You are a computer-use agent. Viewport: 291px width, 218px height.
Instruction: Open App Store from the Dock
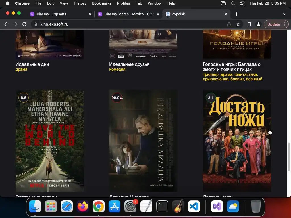[x=115, y=206]
